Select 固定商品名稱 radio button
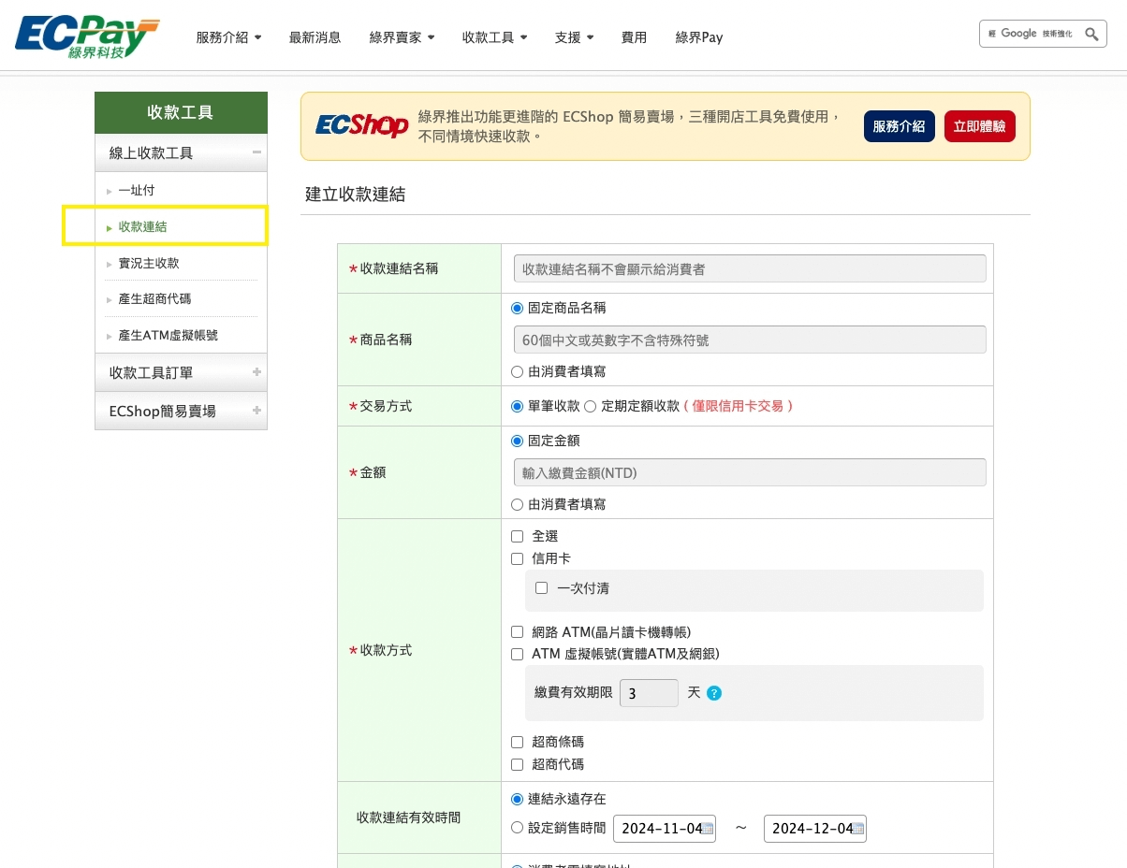The image size is (1127, 868). pos(517,308)
